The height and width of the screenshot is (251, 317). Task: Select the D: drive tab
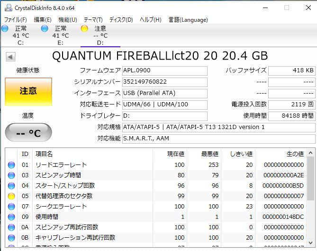pyautogui.click(x=100, y=35)
